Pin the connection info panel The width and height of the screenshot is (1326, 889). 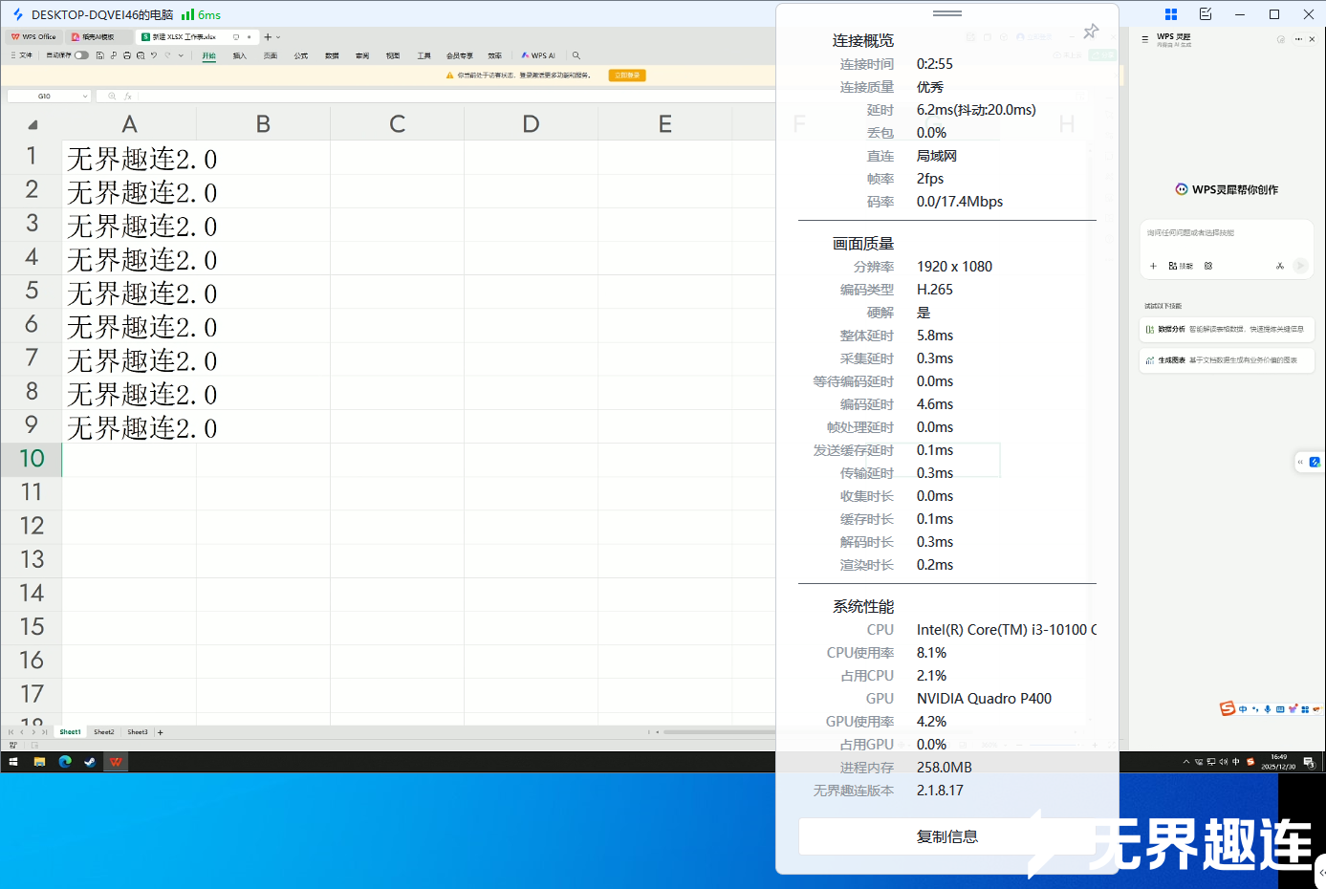click(x=1091, y=32)
